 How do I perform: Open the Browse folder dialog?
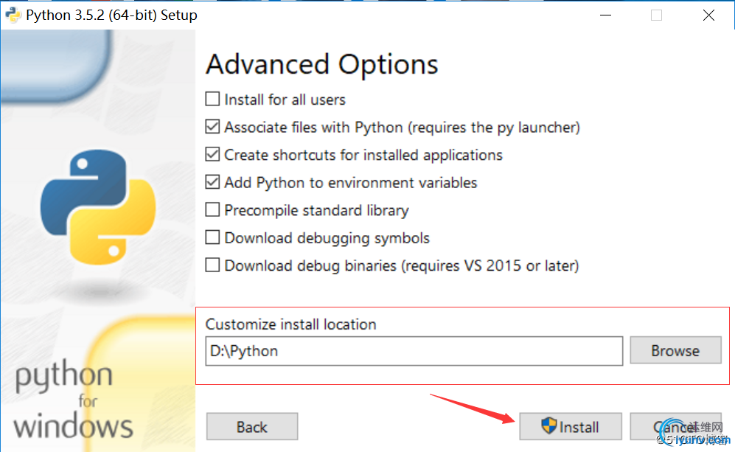(x=675, y=350)
